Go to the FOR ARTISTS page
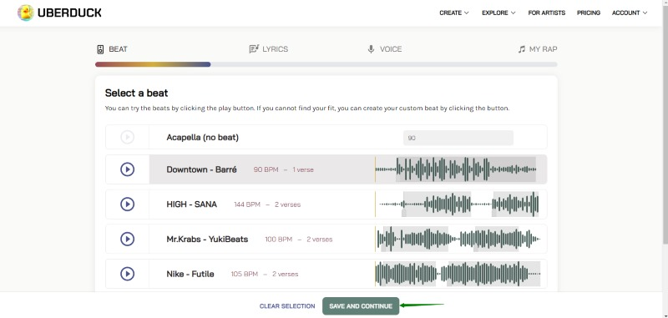This screenshot has width=668, height=318. tap(547, 13)
